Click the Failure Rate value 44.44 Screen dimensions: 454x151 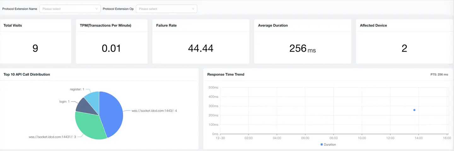(201, 48)
